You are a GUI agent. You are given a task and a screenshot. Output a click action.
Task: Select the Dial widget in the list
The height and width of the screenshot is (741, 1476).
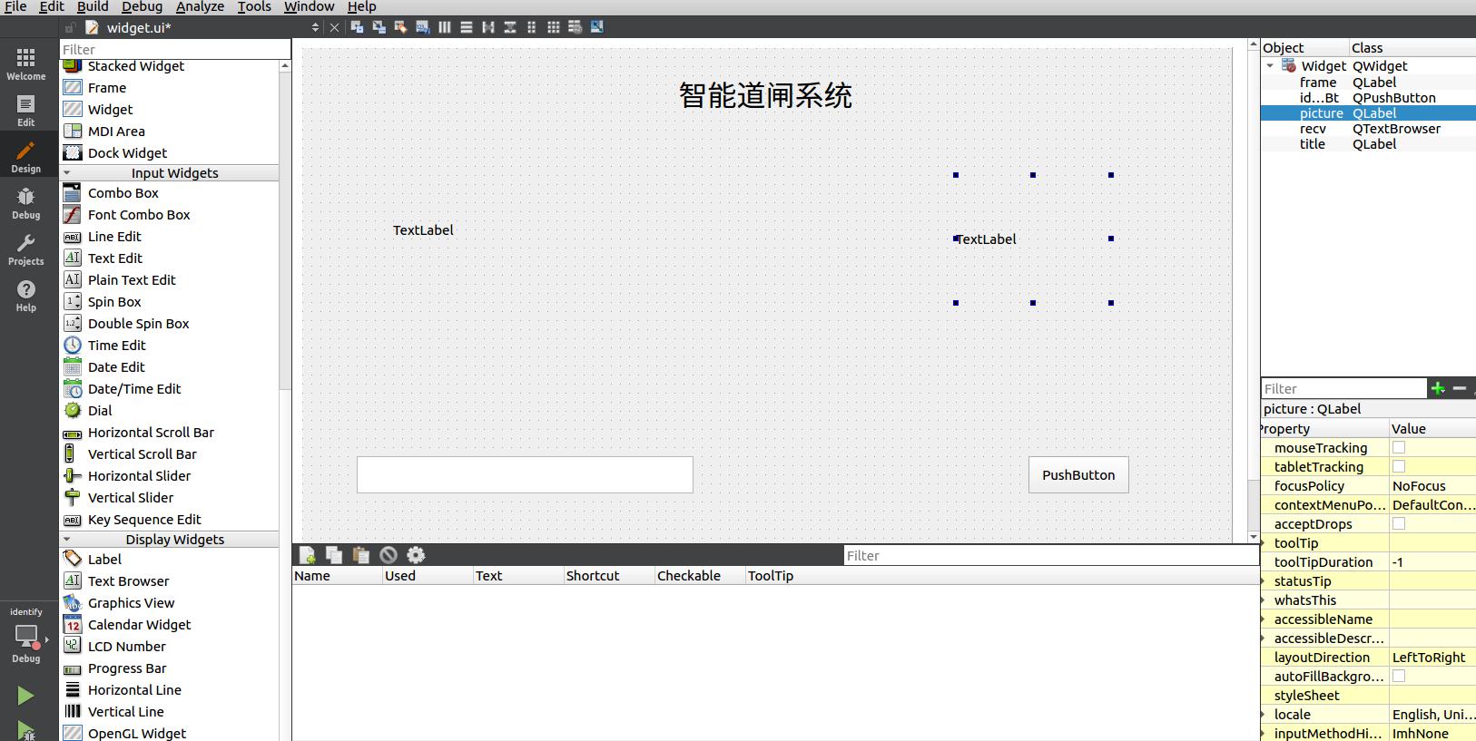(100, 410)
